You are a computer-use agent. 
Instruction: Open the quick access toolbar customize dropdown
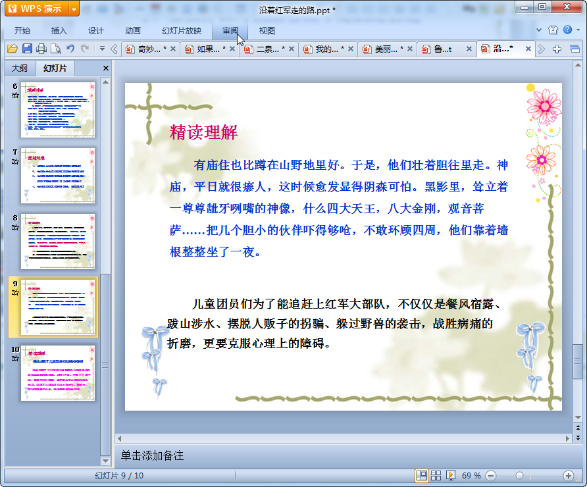coord(102,48)
